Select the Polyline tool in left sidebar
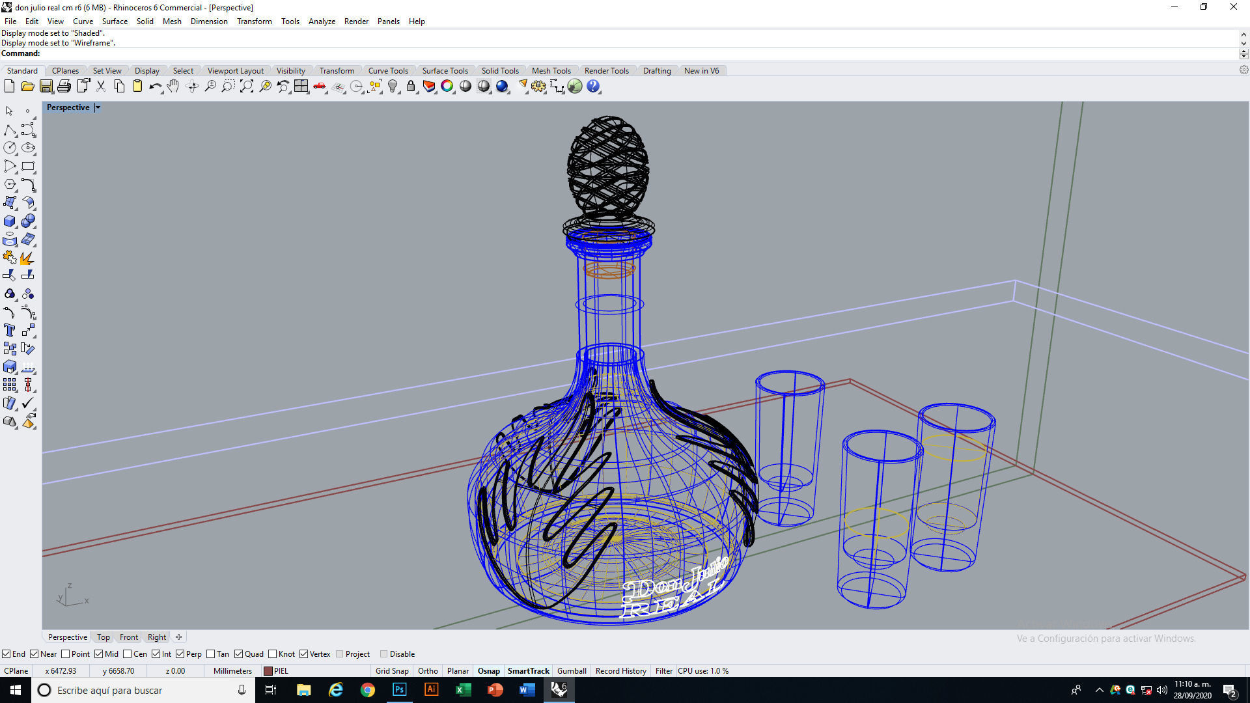The image size is (1250, 703). tap(10, 130)
